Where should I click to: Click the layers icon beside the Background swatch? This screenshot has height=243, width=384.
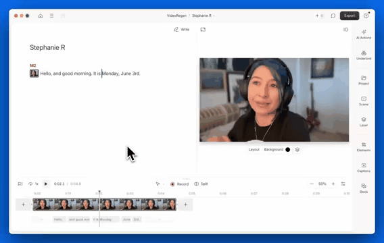tap(297, 150)
